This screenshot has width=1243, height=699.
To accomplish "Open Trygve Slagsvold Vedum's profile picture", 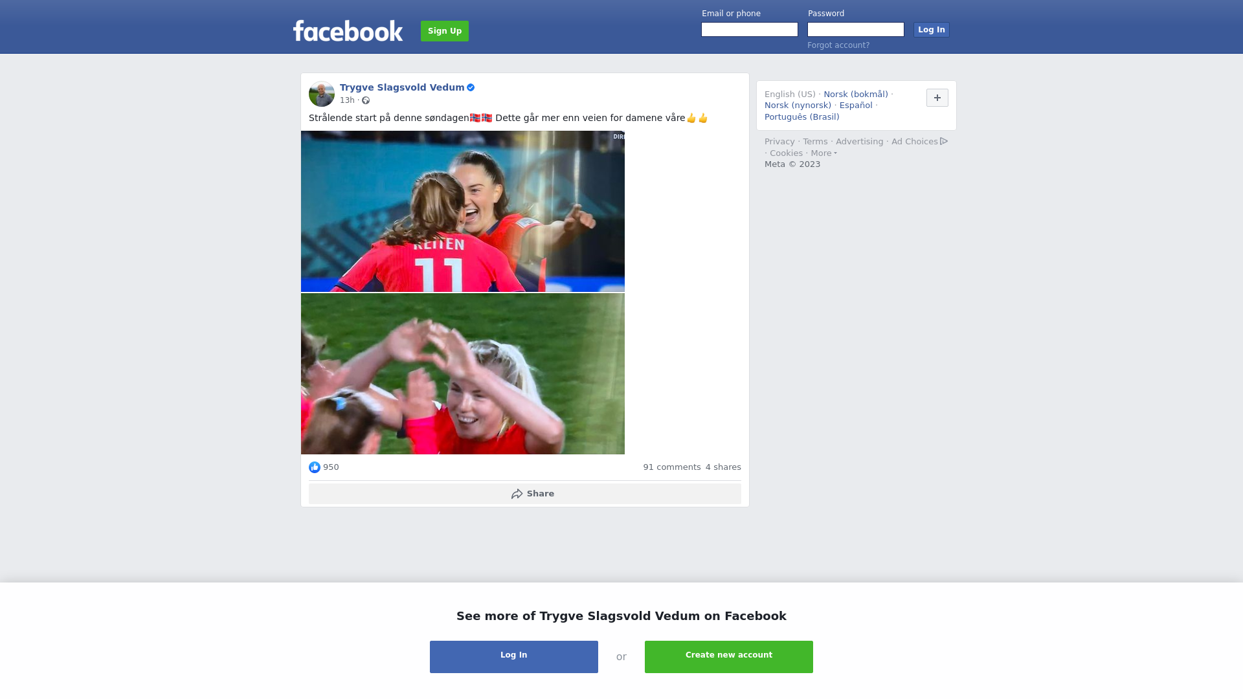I will pyautogui.click(x=322, y=94).
